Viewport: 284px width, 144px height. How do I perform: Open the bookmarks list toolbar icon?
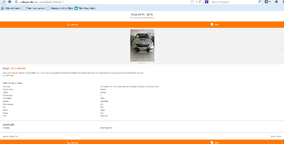[268, 2]
